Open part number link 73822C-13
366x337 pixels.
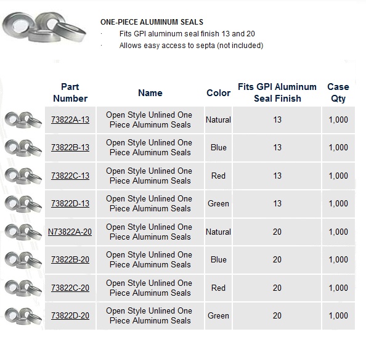tap(70, 176)
